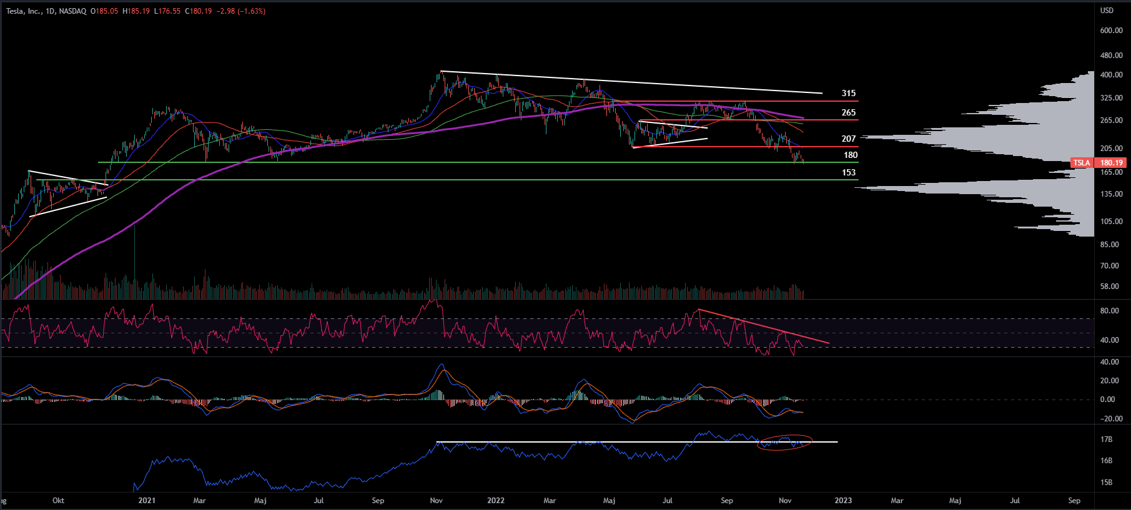Click the Tesla, Inc. symbol title
1131x510 pixels.
[24, 11]
